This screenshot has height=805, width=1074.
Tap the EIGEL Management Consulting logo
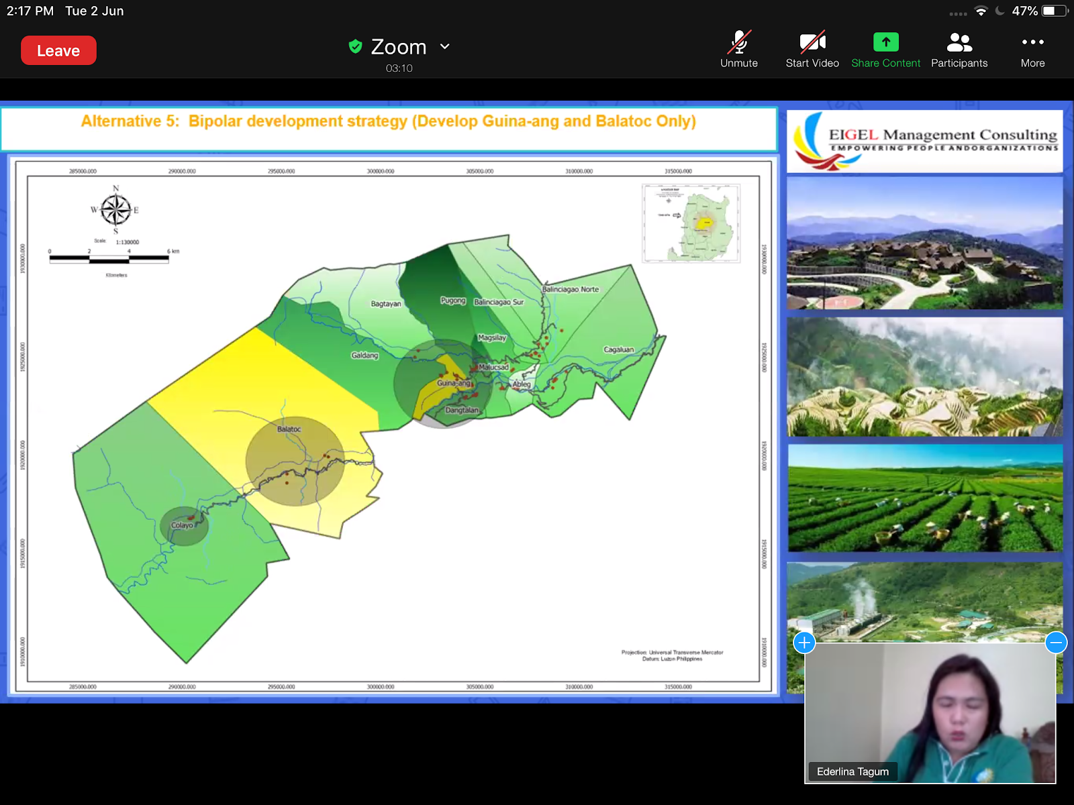point(924,142)
